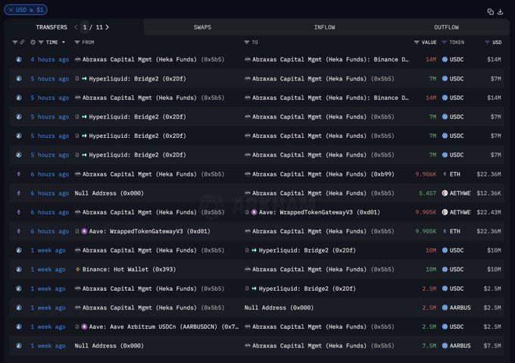Click the Ethereum chain icon on 9.906K ETH row
The height and width of the screenshot is (363, 515).
(x=19, y=174)
